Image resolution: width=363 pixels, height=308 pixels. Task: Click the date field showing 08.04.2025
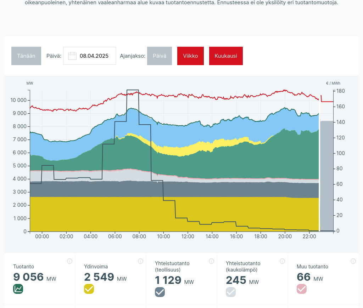[94, 56]
